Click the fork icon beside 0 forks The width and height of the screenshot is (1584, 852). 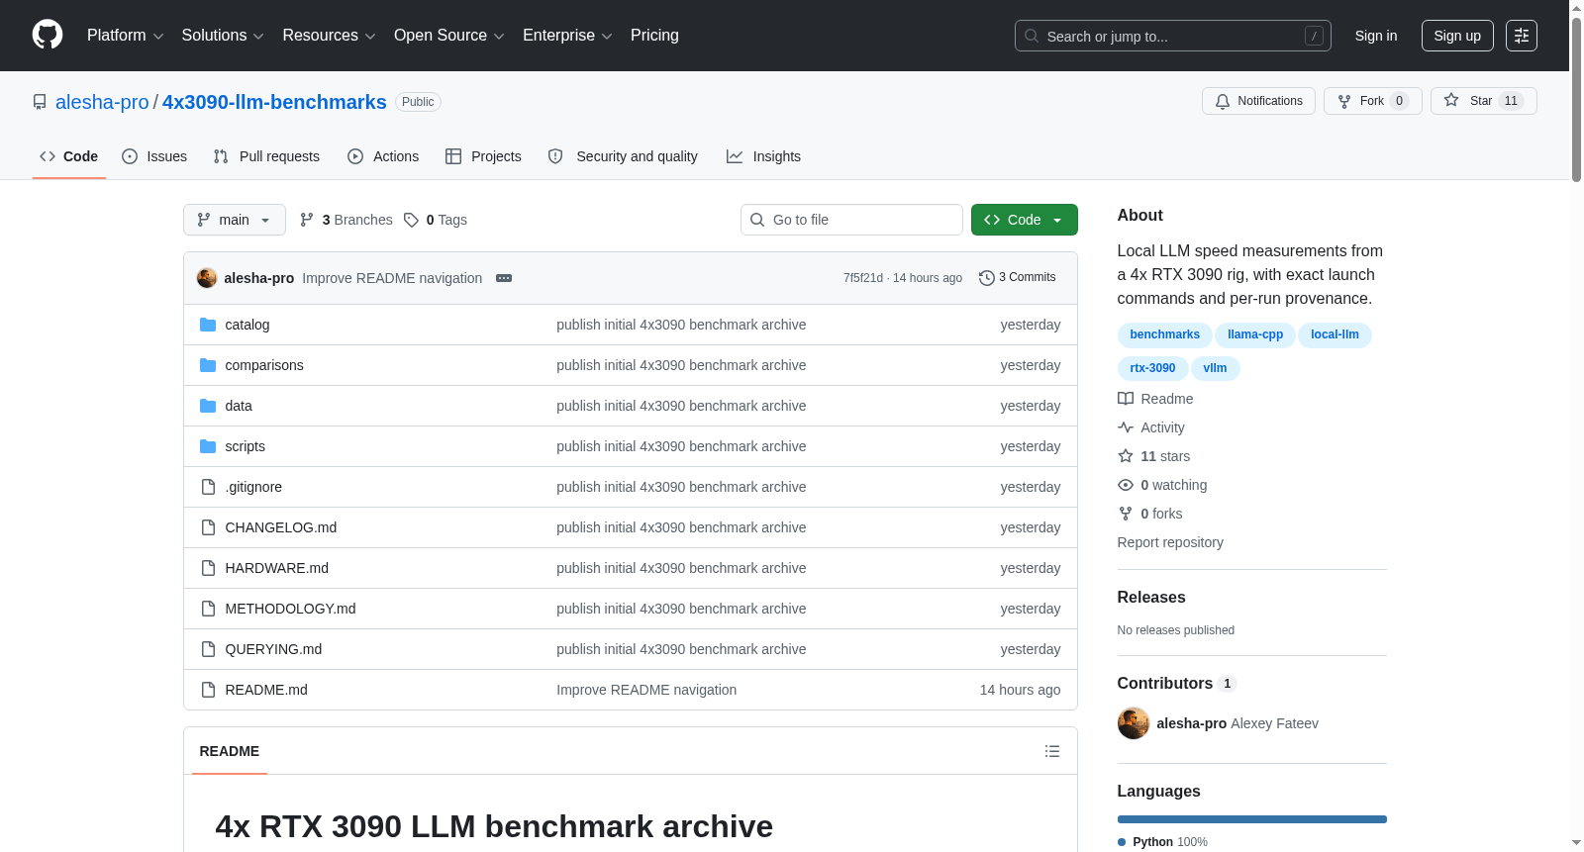(1126, 514)
